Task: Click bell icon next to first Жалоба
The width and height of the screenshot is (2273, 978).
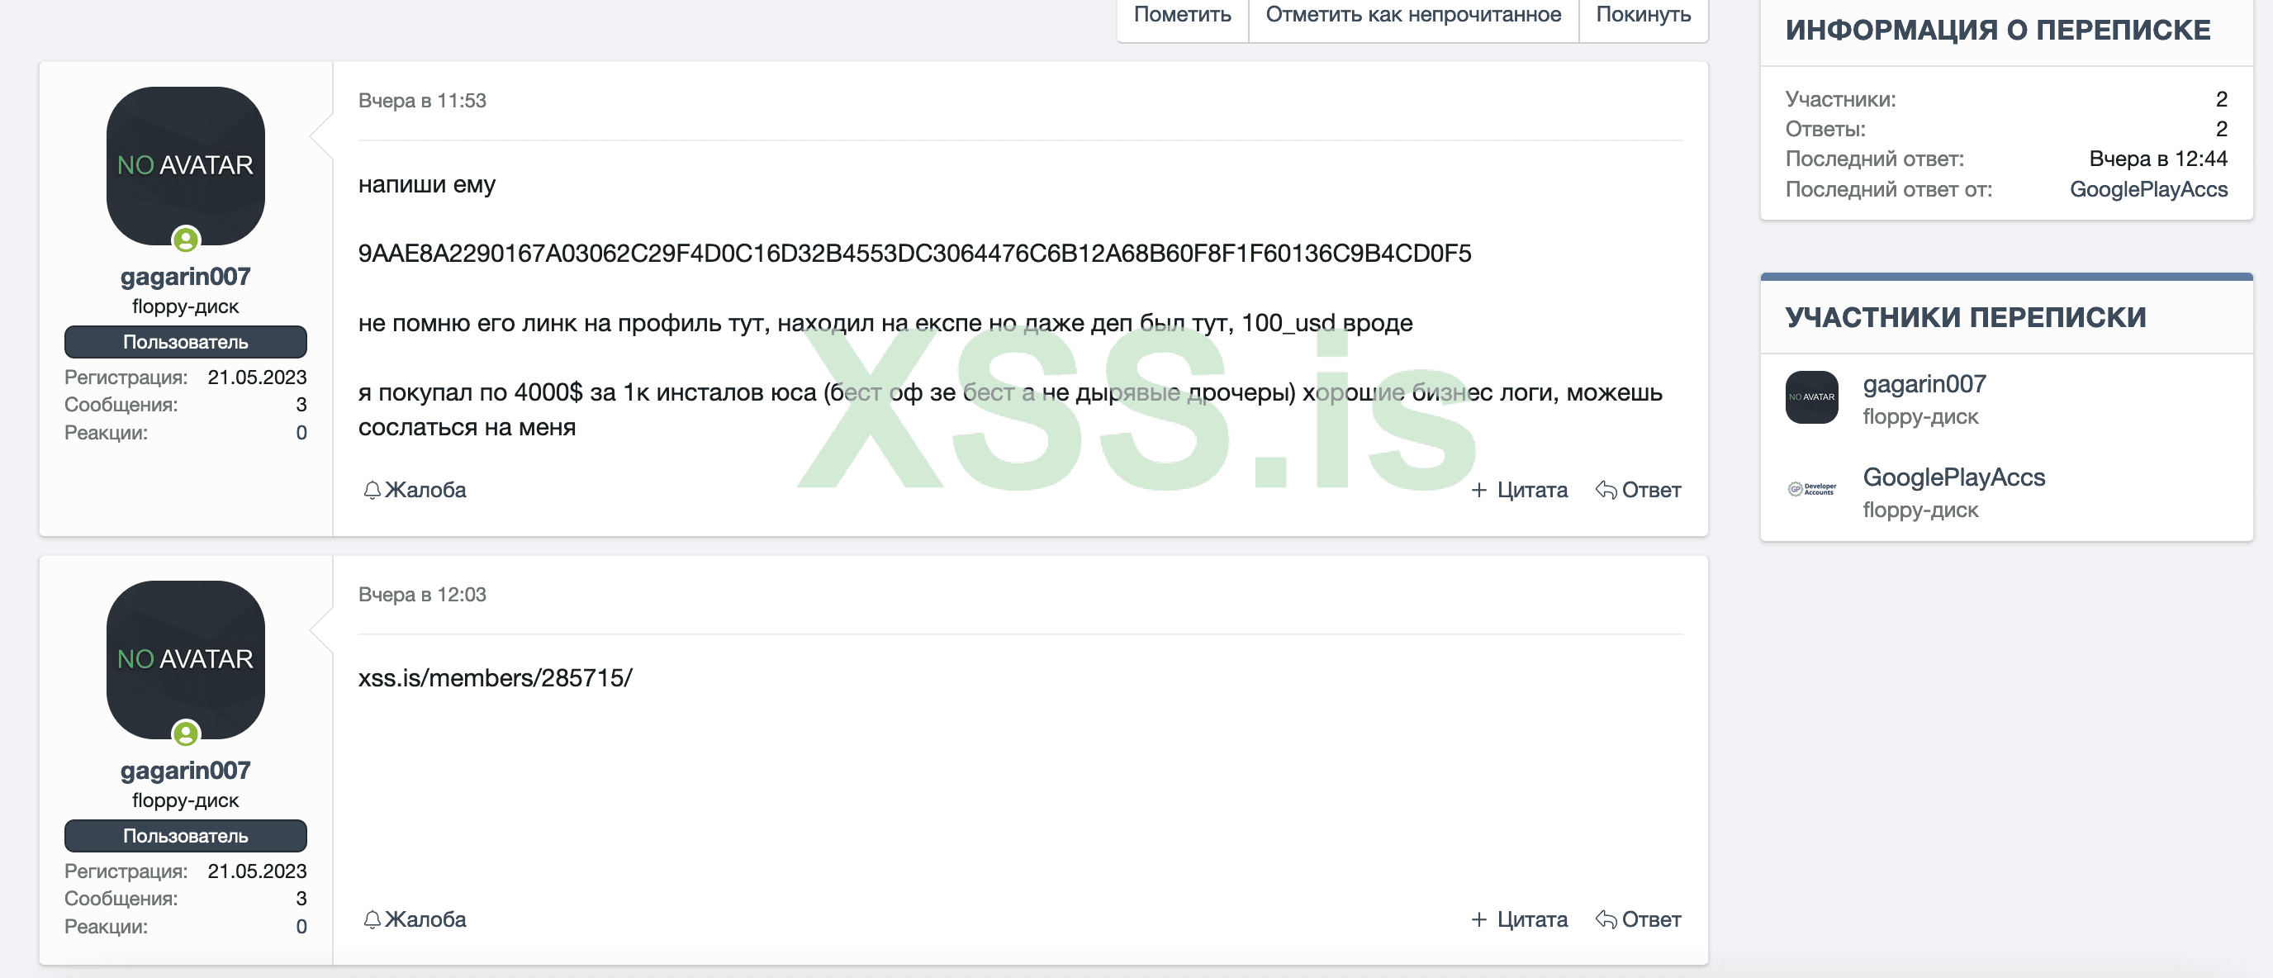Action: coord(372,490)
